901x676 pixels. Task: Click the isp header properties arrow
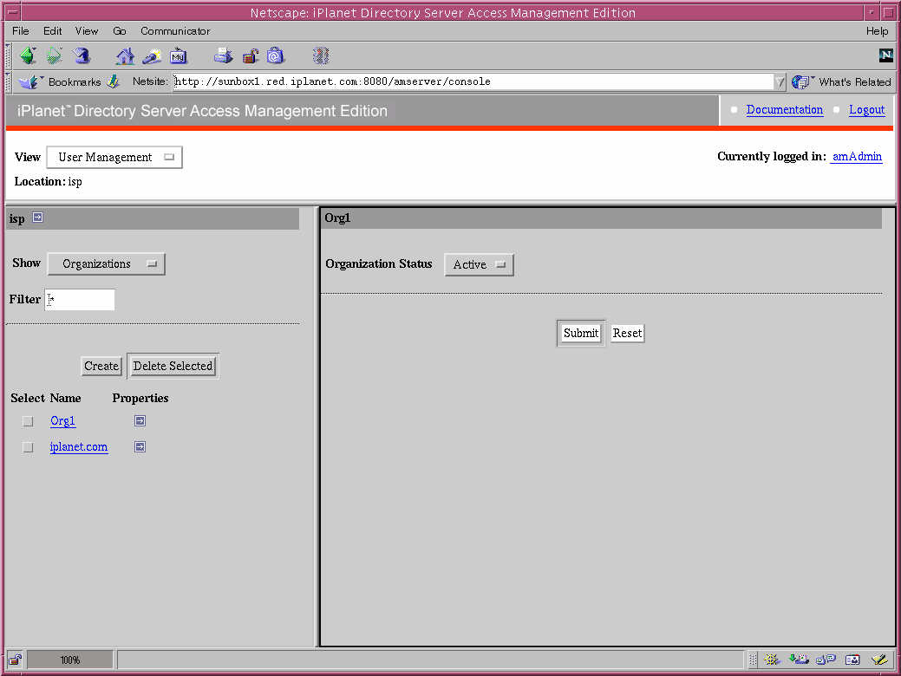coord(37,218)
